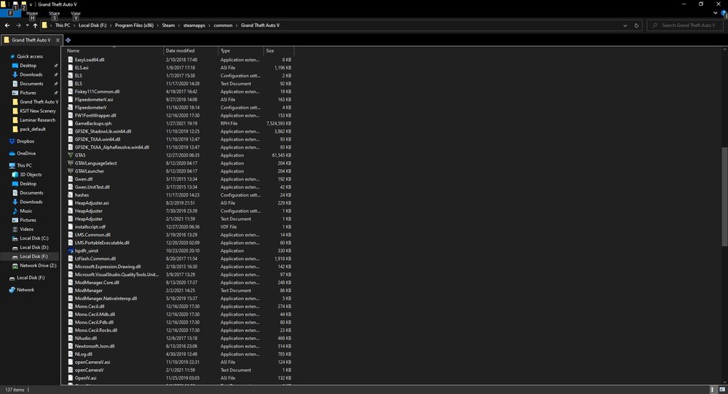Click Steam in the address breadcrumb
Viewport: 728px width, 394px height.
pos(169,25)
